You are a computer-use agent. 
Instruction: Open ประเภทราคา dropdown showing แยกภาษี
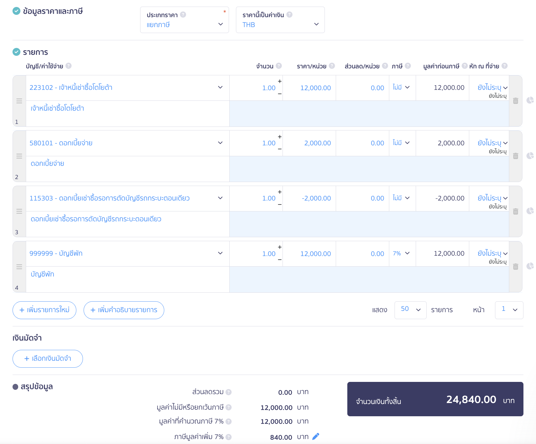point(184,20)
